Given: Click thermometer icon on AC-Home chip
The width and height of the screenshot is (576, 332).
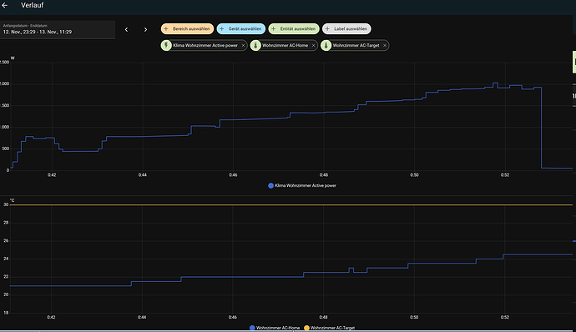Looking at the screenshot, I should click(x=255, y=46).
